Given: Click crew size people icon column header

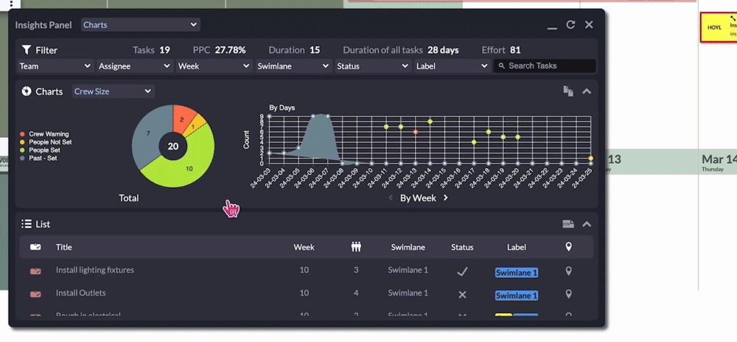Looking at the screenshot, I should point(356,247).
